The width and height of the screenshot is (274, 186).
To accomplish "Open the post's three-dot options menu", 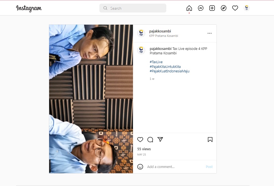I will [210, 33].
